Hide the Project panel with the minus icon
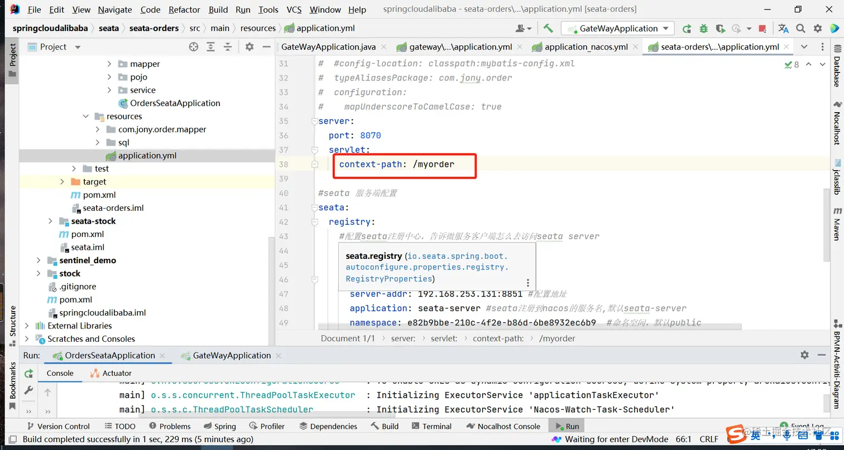This screenshot has width=844, height=450. tap(266, 47)
